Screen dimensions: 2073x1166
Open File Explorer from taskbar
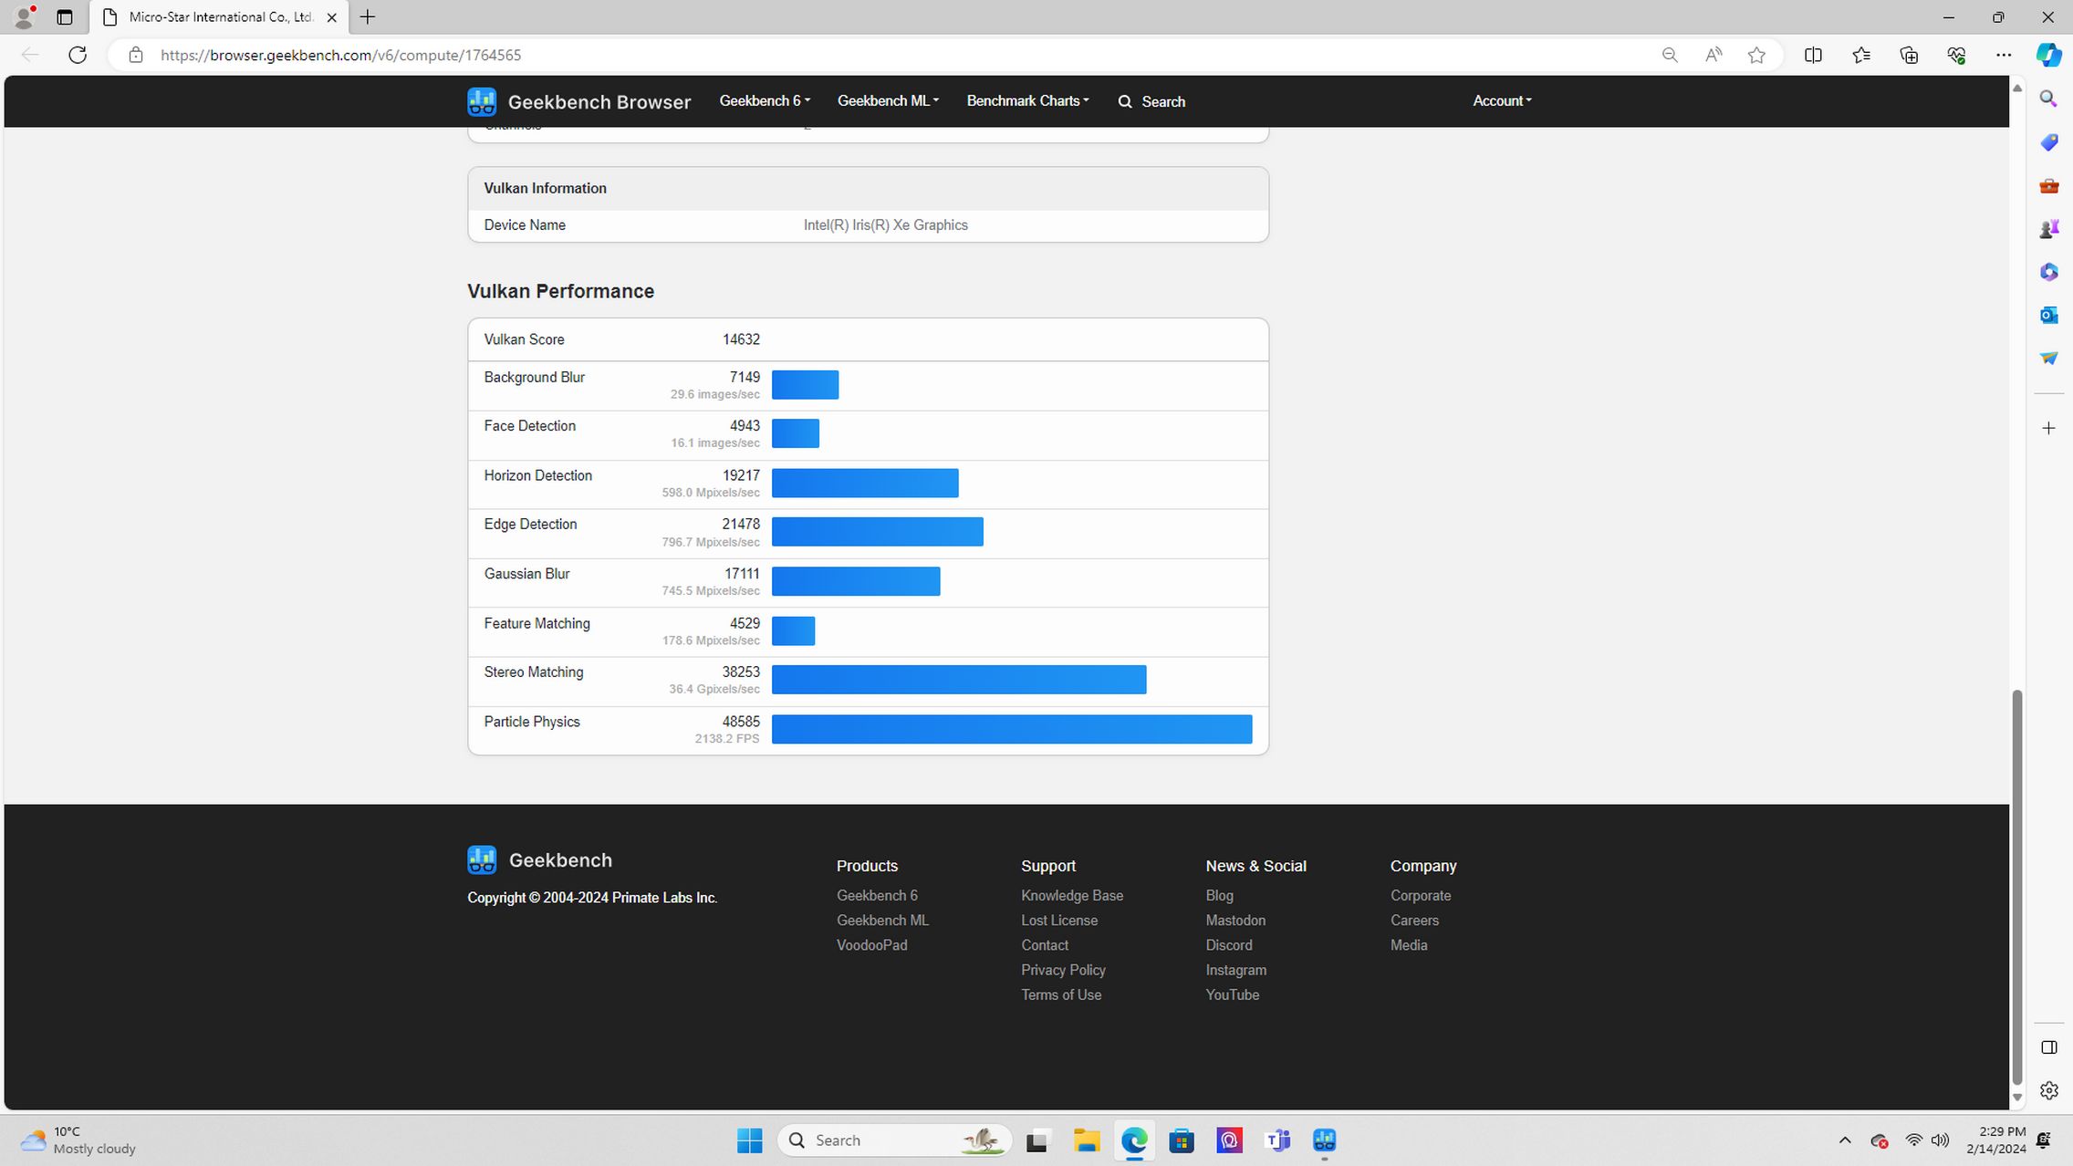tap(1086, 1140)
